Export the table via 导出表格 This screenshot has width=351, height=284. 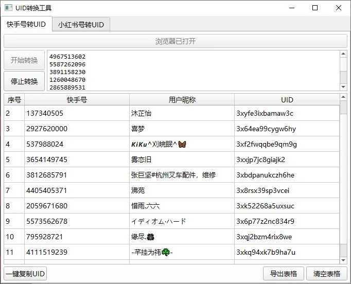(284, 274)
